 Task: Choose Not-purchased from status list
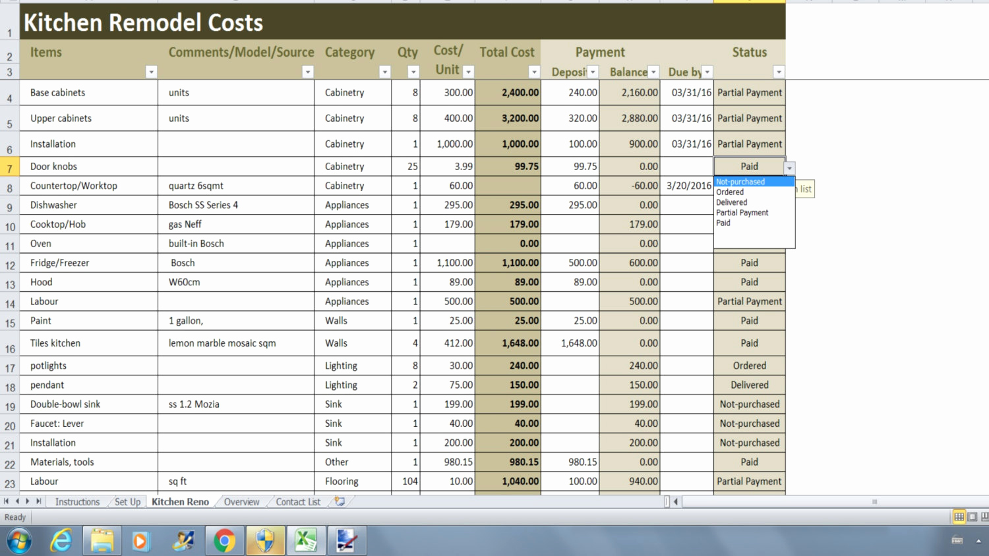point(754,182)
